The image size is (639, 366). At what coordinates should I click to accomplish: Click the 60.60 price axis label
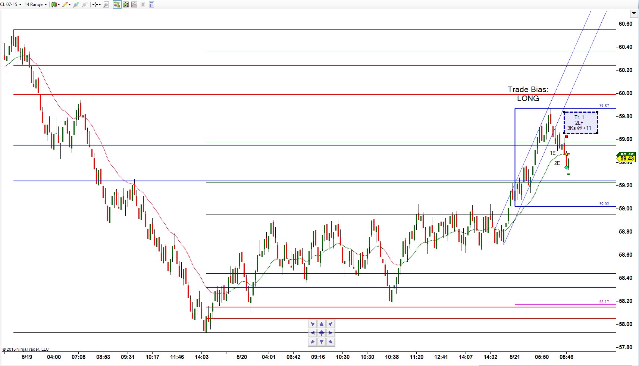pos(626,24)
